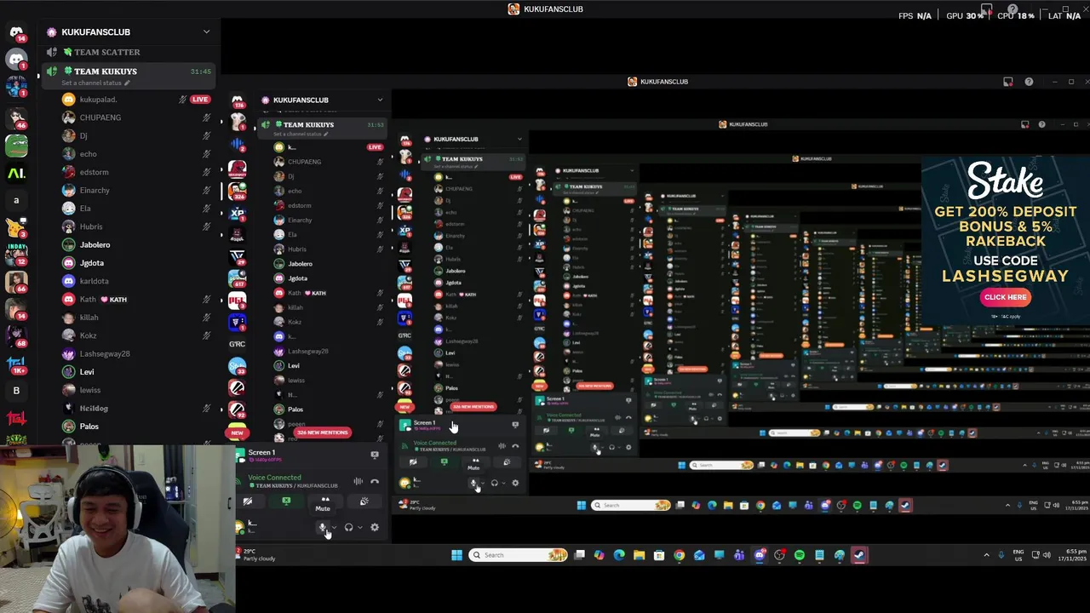Toggle noise suppression in first nested panel
Image resolution: width=1090 pixels, height=613 pixels.
tap(358, 481)
